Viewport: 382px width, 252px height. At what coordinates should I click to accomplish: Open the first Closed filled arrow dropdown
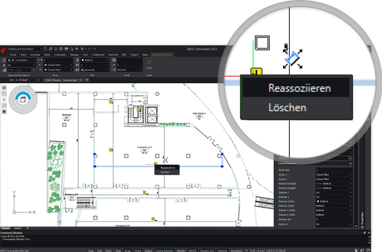click(58, 65)
